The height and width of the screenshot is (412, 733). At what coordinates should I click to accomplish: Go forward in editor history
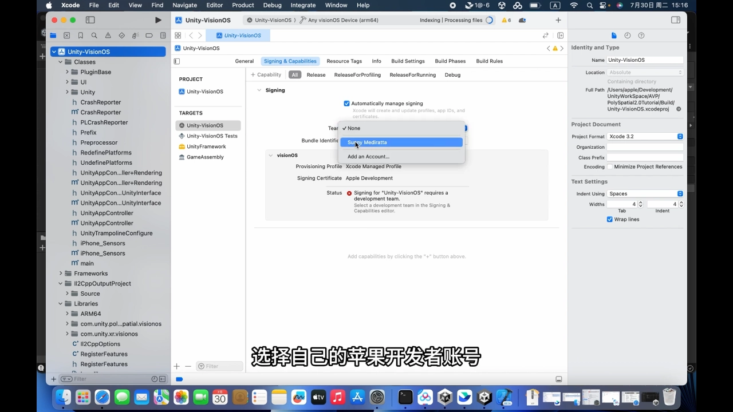(x=200, y=35)
